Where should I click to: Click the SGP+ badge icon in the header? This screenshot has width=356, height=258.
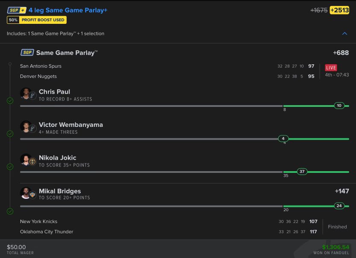tap(16, 10)
